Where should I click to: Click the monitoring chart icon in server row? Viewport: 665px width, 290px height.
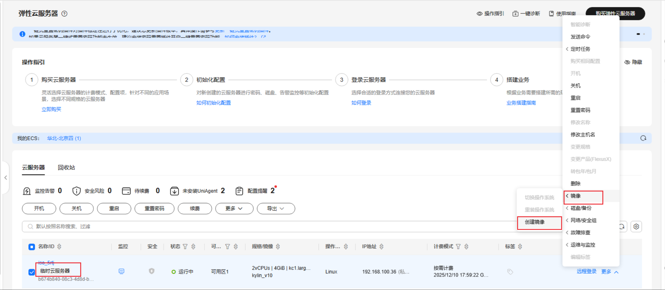tap(121, 271)
